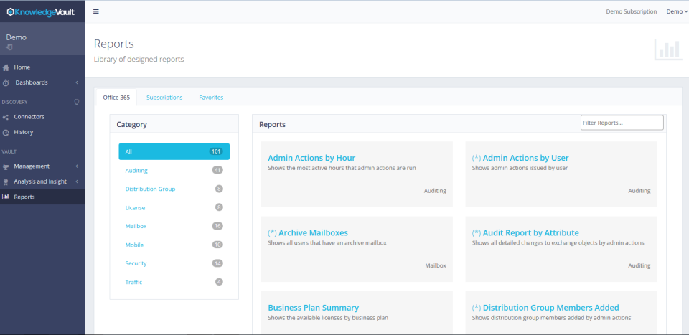Click the Discovery lightbulb icon
The image size is (689, 335).
pyautogui.click(x=77, y=102)
